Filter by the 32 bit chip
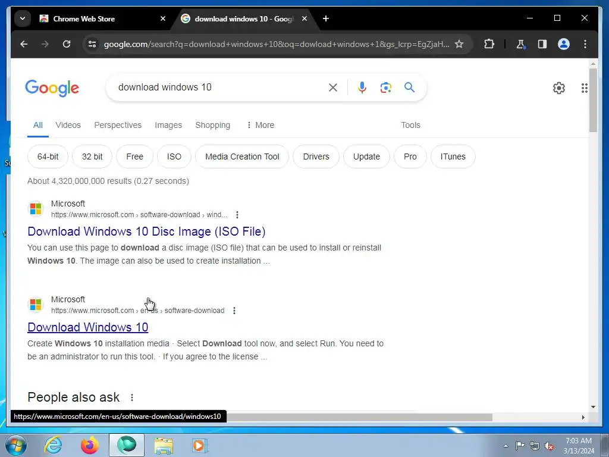Viewport: 609px width, 457px height. point(92,156)
